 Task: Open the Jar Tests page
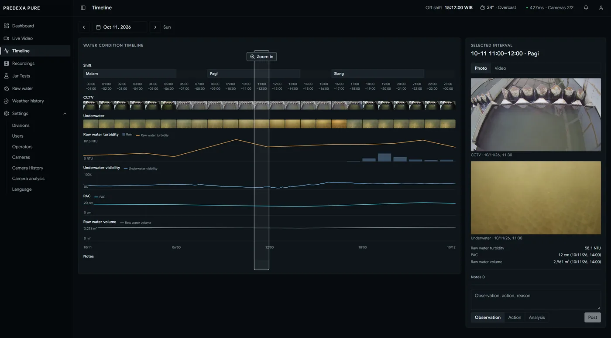pos(35,76)
